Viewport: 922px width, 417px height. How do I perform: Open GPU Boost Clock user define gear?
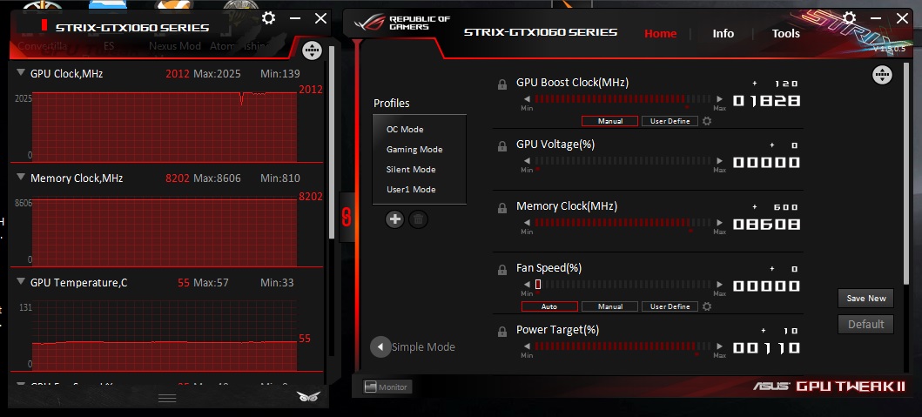(707, 121)
